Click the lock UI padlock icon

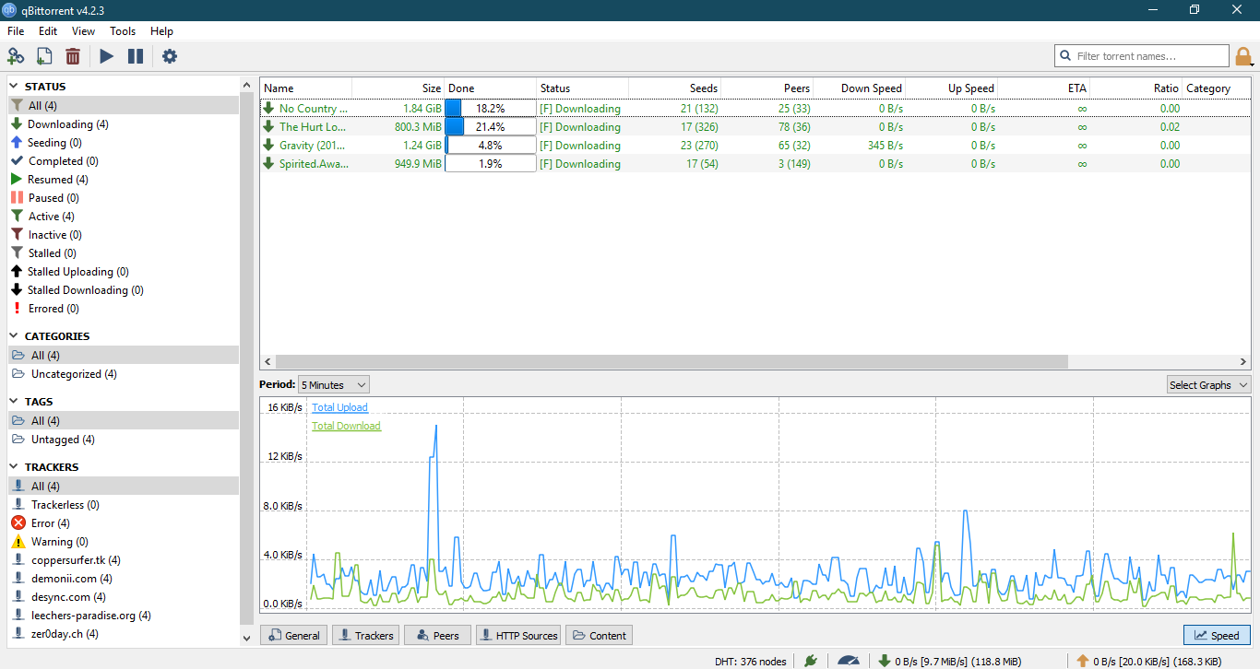(1243, 56)
